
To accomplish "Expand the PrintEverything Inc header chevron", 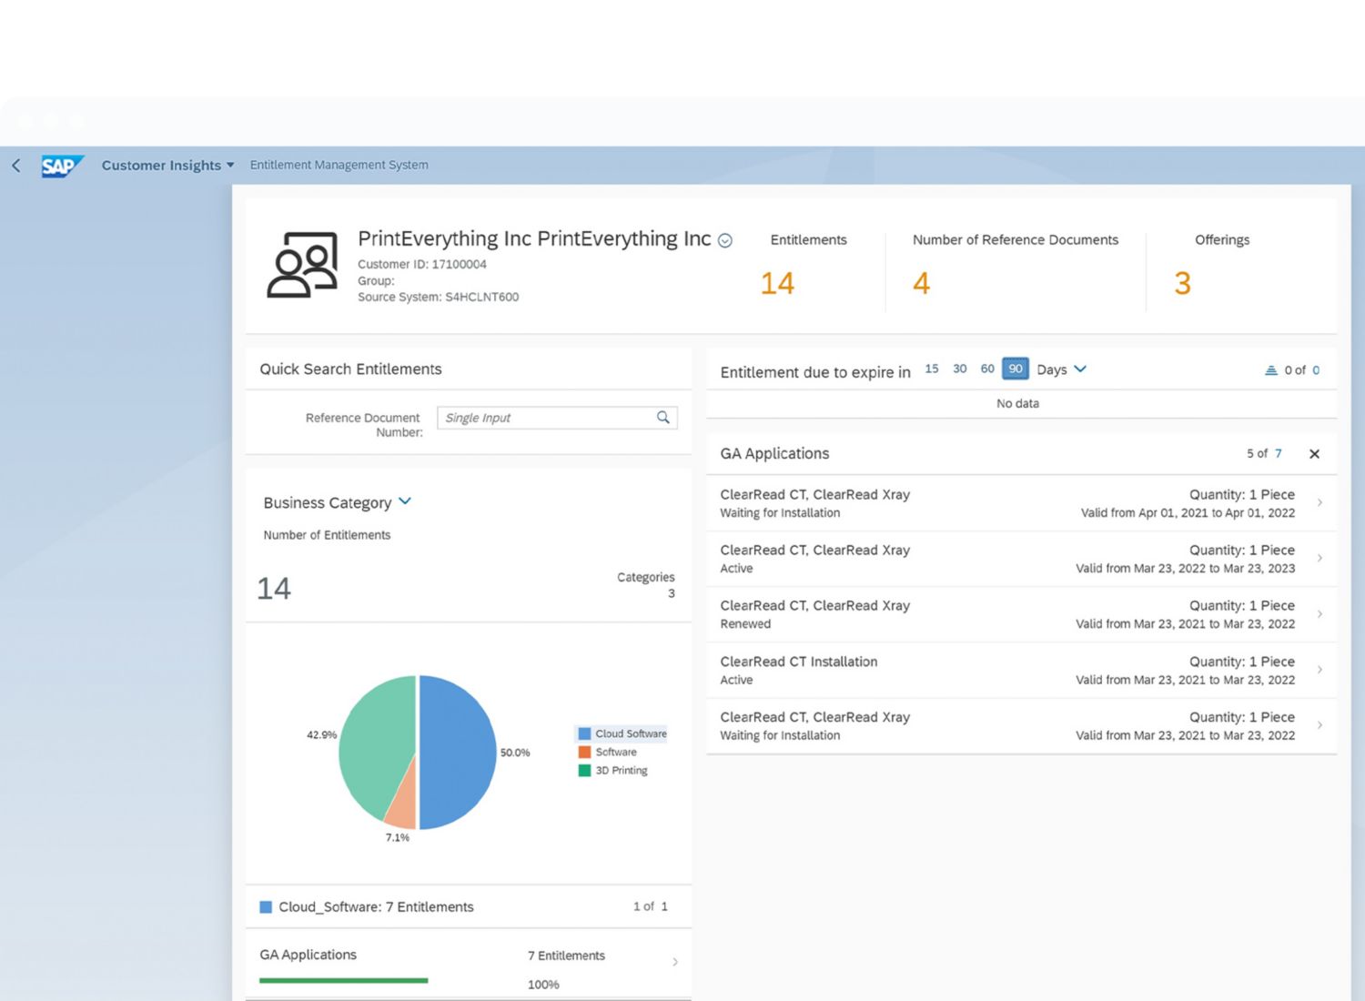I will pos(725,240).
